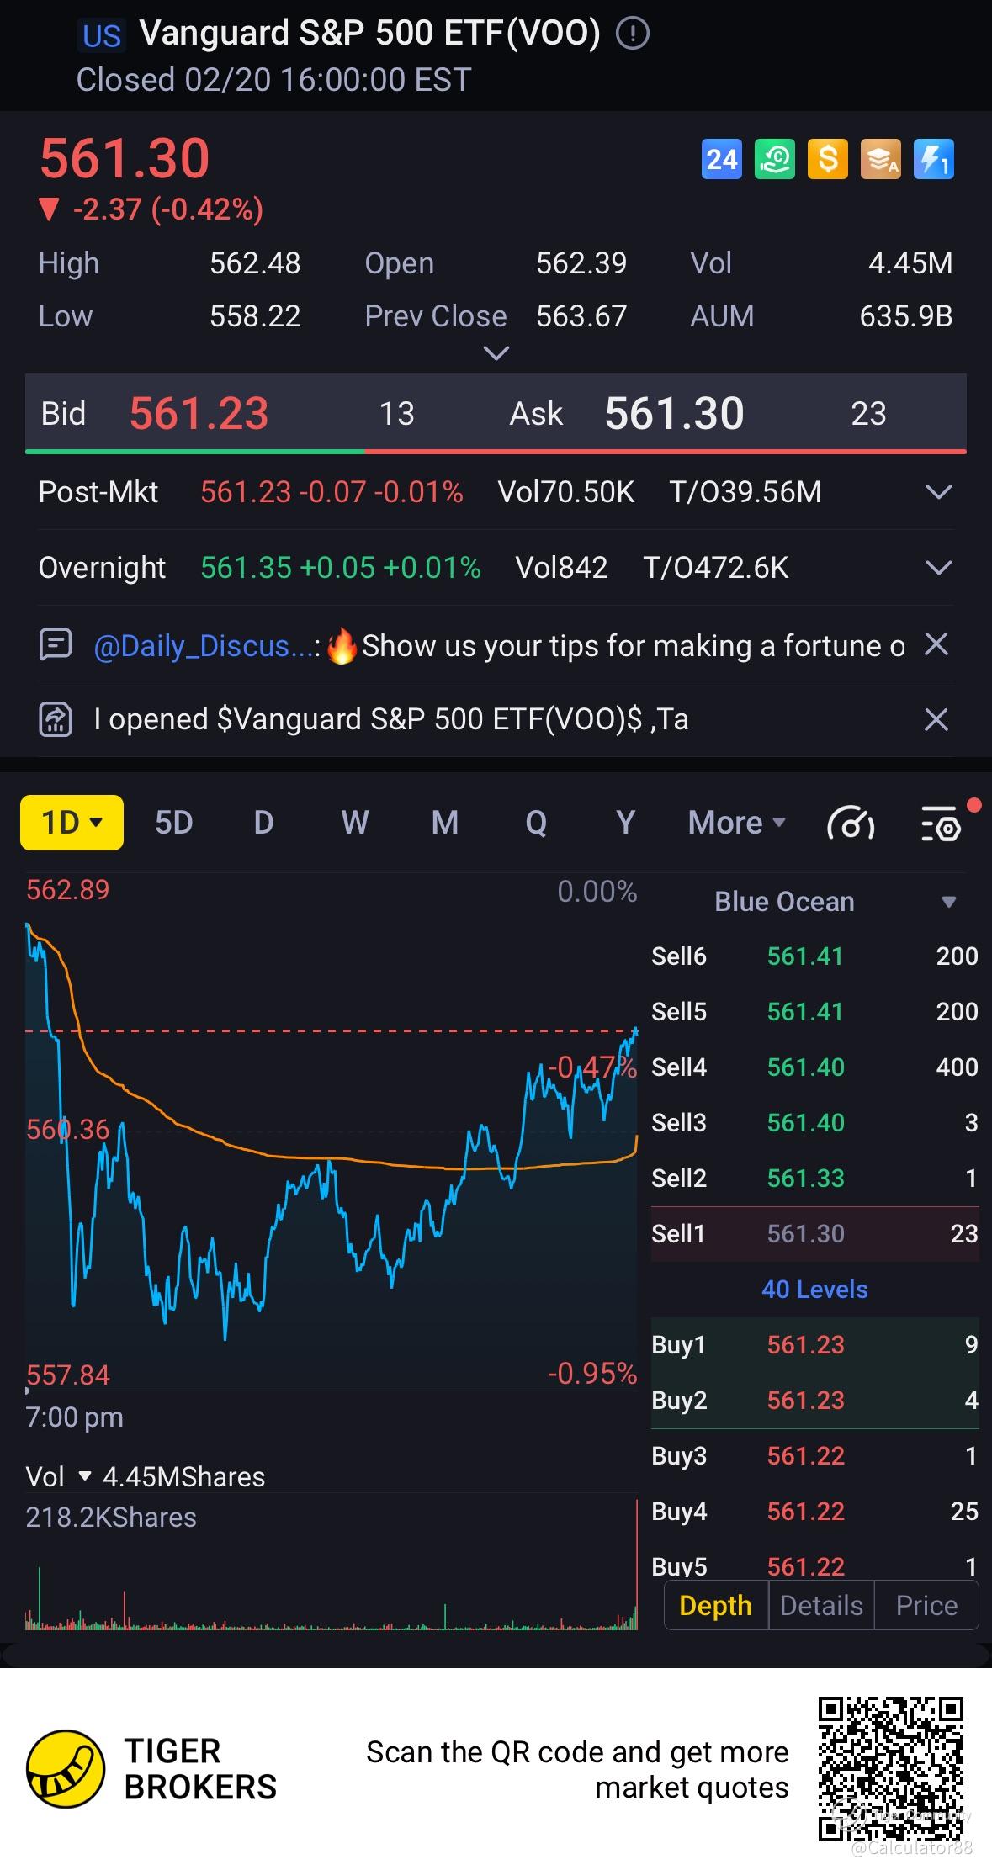This screenshot has height=1870, width=992.
Task: Open chart settings list-gear icon
Action: 942,824
